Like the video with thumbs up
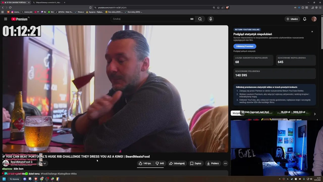This screenshot has width=323, height=182. 145,164
